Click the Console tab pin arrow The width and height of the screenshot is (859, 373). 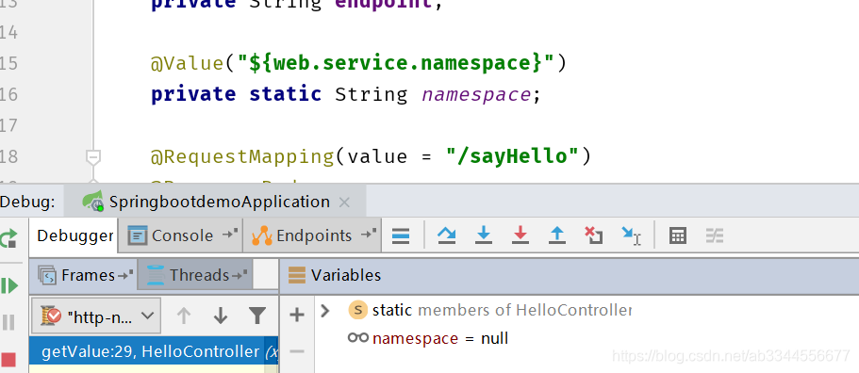click(230, 235)
